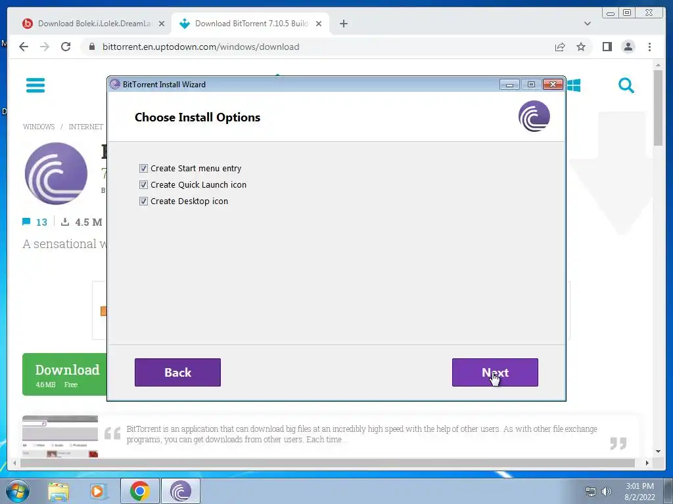Image resolution: width=673 pixels, height=504 pixels.
Task: Click the BitTorrent logo in the wizard header
Action: pyautogui.click(x=534, y=116)
